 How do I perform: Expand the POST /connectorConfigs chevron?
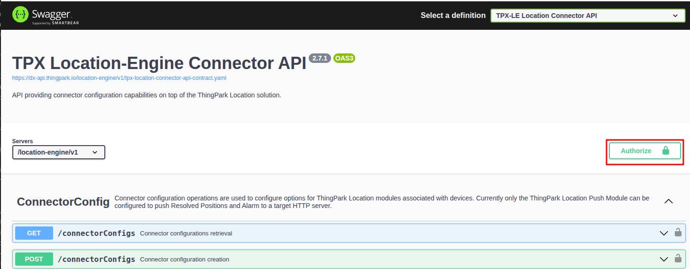click(664, 259)
